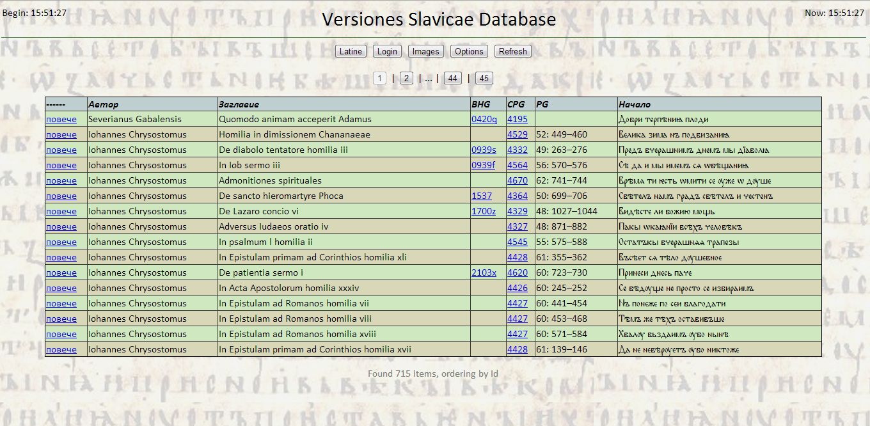Open CPG 4427 in Romanos homilia xviiii row
Image resolution: width=870 pixels, height=426 pixels.
tap(518, 334)
